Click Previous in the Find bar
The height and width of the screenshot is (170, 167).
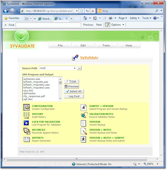click(88, 25)
